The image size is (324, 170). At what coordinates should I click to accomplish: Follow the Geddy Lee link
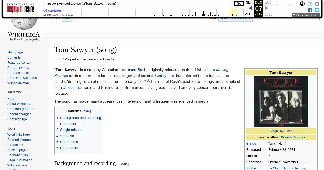pos(164,76)
